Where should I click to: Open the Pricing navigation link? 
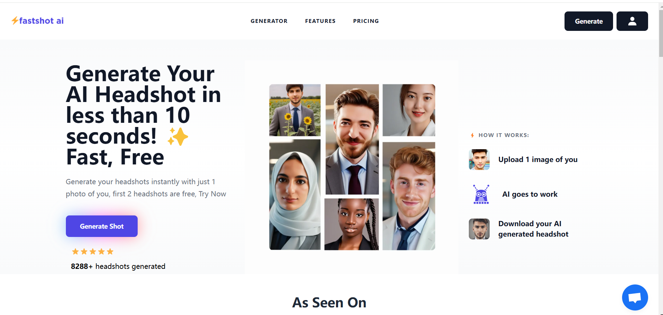click(x=366, y=21)
